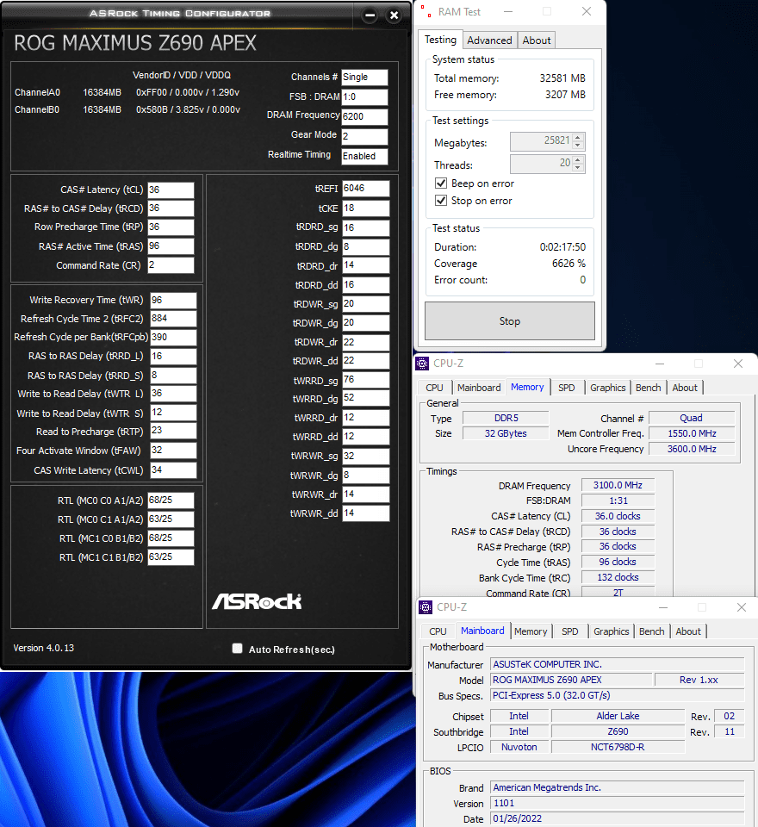Open the About tab in RAM Test
This screenshot has width=758, height=827.
[537, 40]
